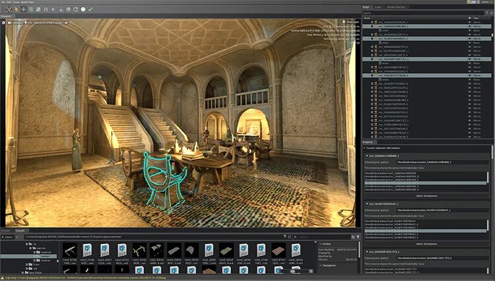This screenshot has width=495, height=281.
Task: Click the LIVE button at top right
Action: coord(473,2)
